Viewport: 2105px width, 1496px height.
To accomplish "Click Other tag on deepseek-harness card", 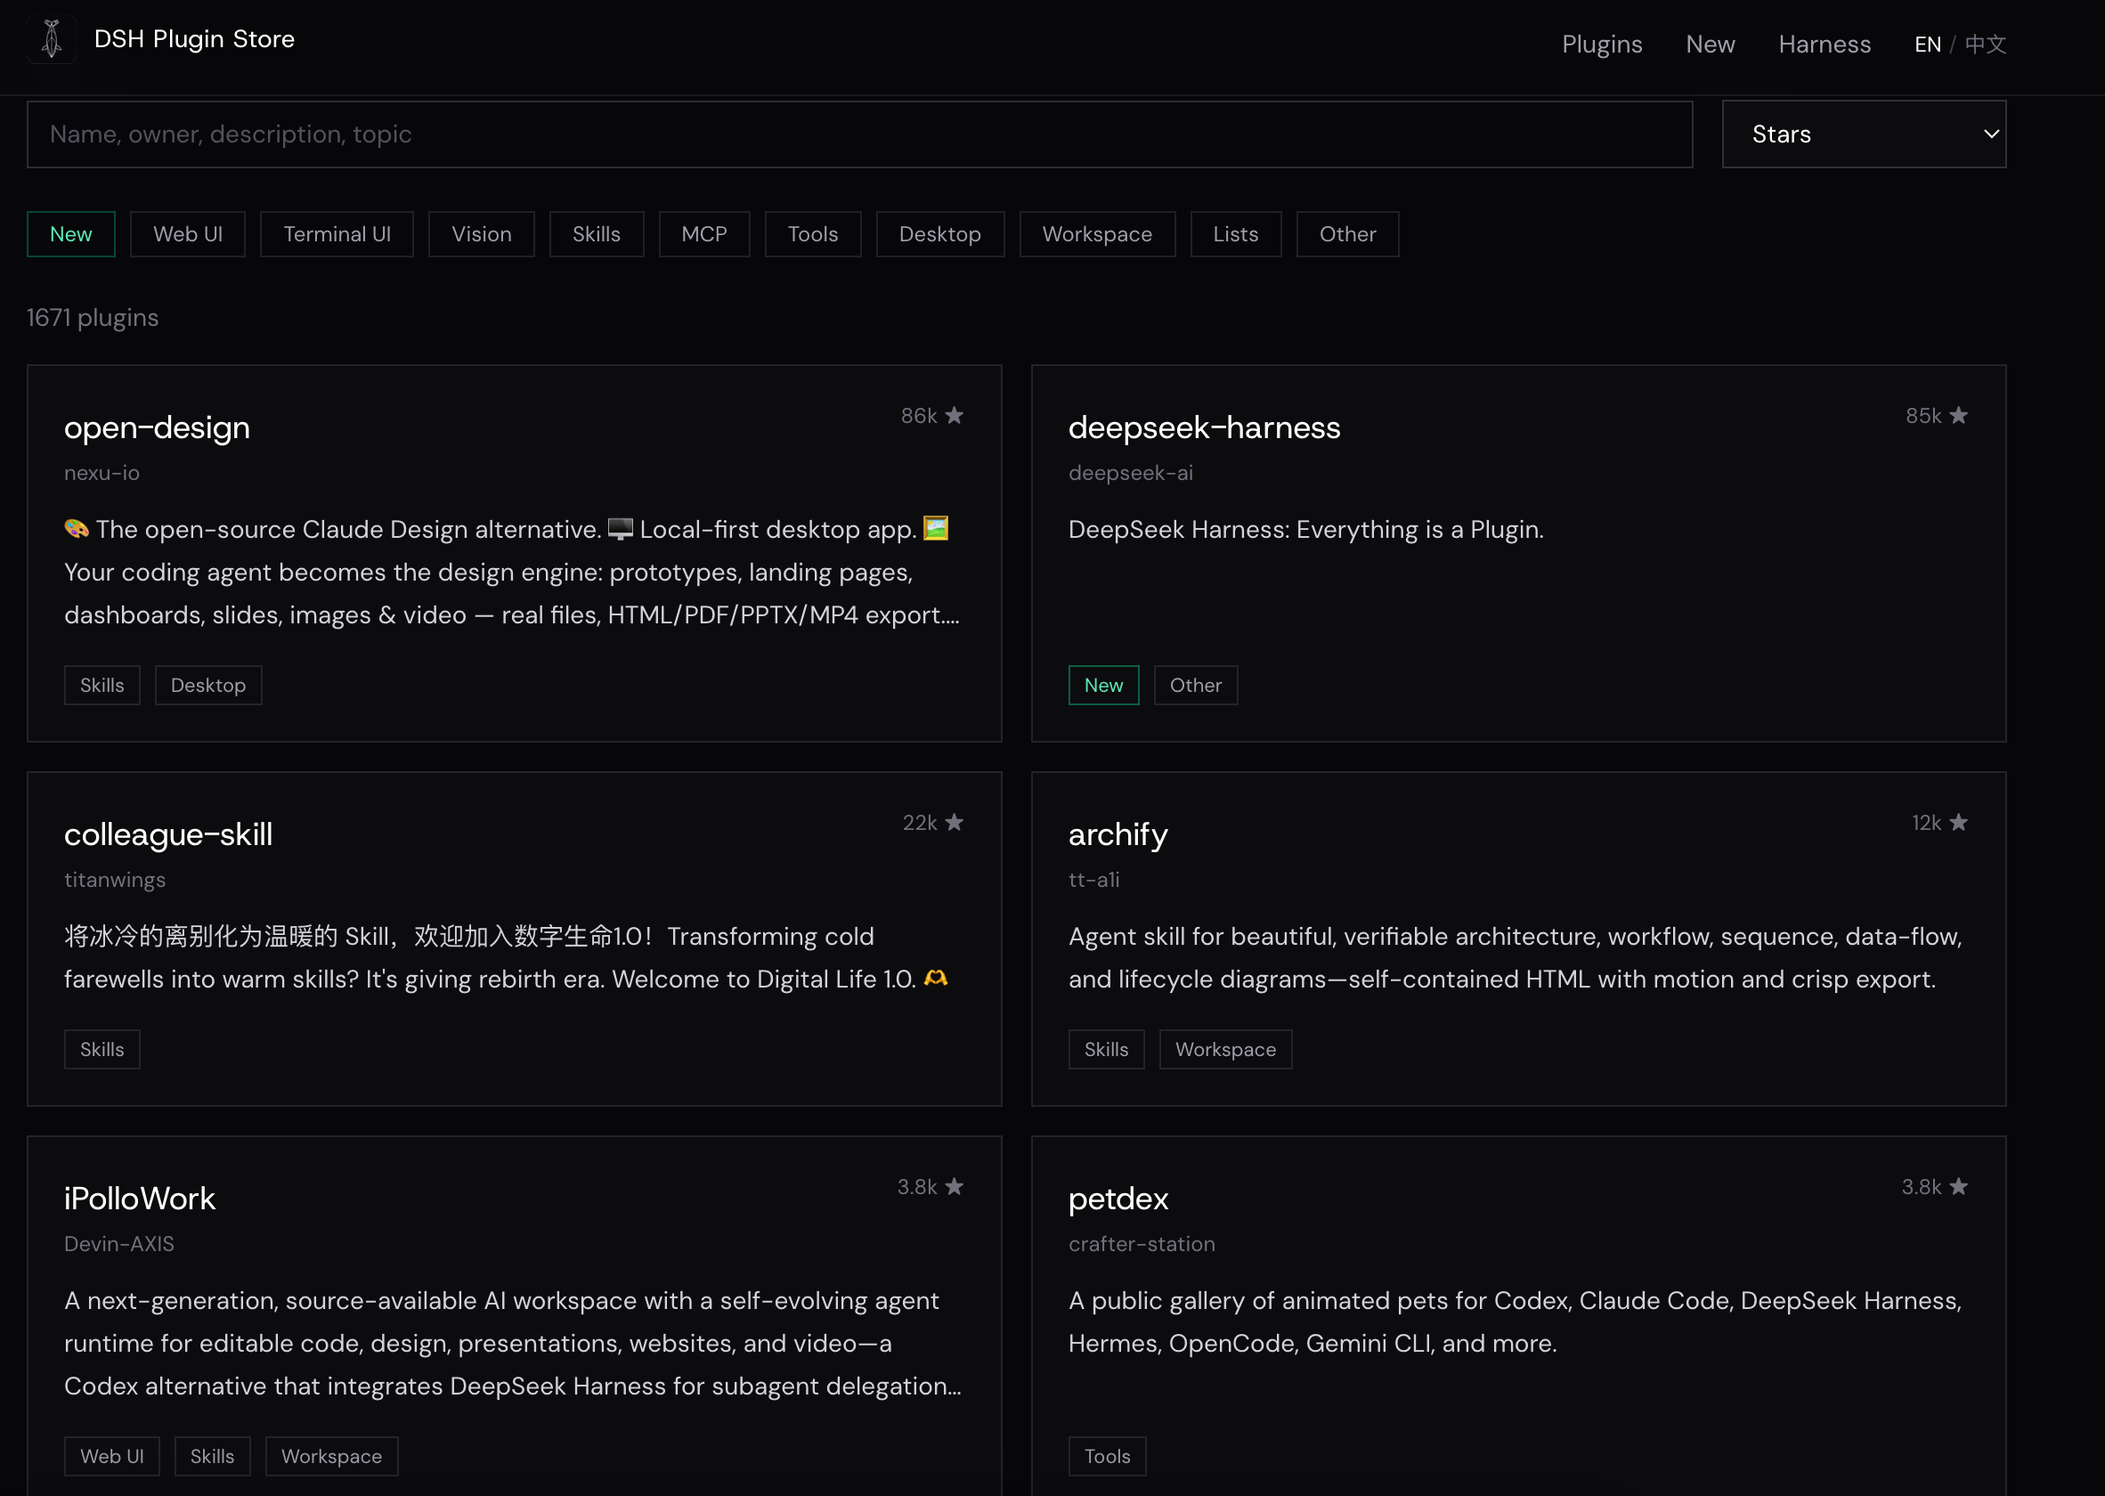I will 1196,686.
